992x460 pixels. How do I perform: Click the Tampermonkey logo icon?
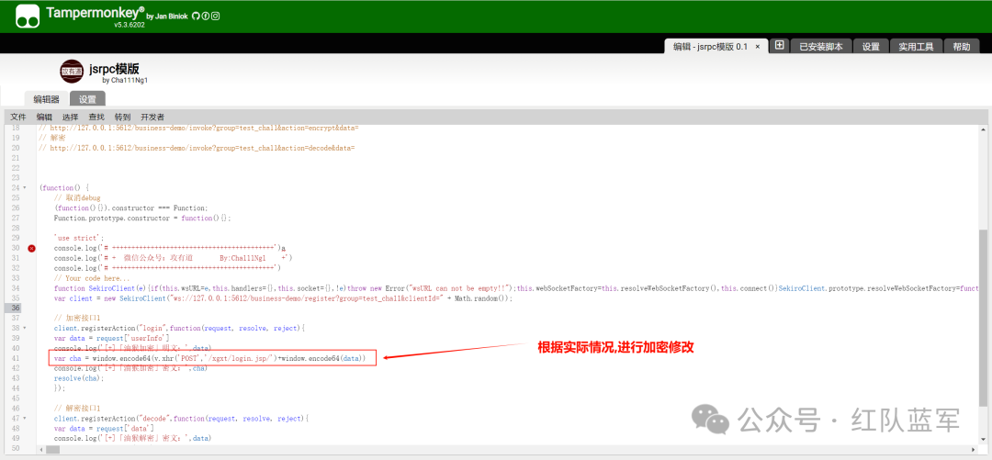[28, 16]
